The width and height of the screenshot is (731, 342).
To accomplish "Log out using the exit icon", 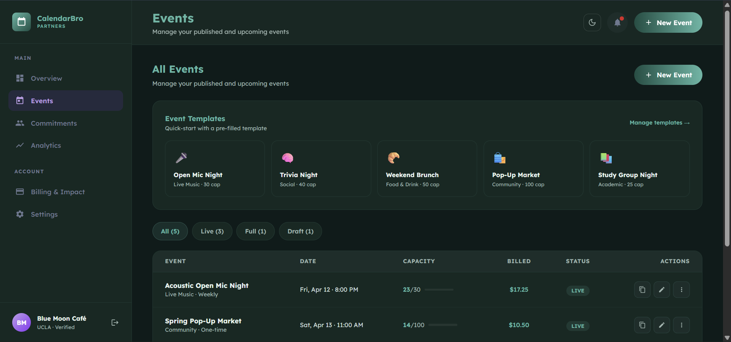I will point(115,323).
